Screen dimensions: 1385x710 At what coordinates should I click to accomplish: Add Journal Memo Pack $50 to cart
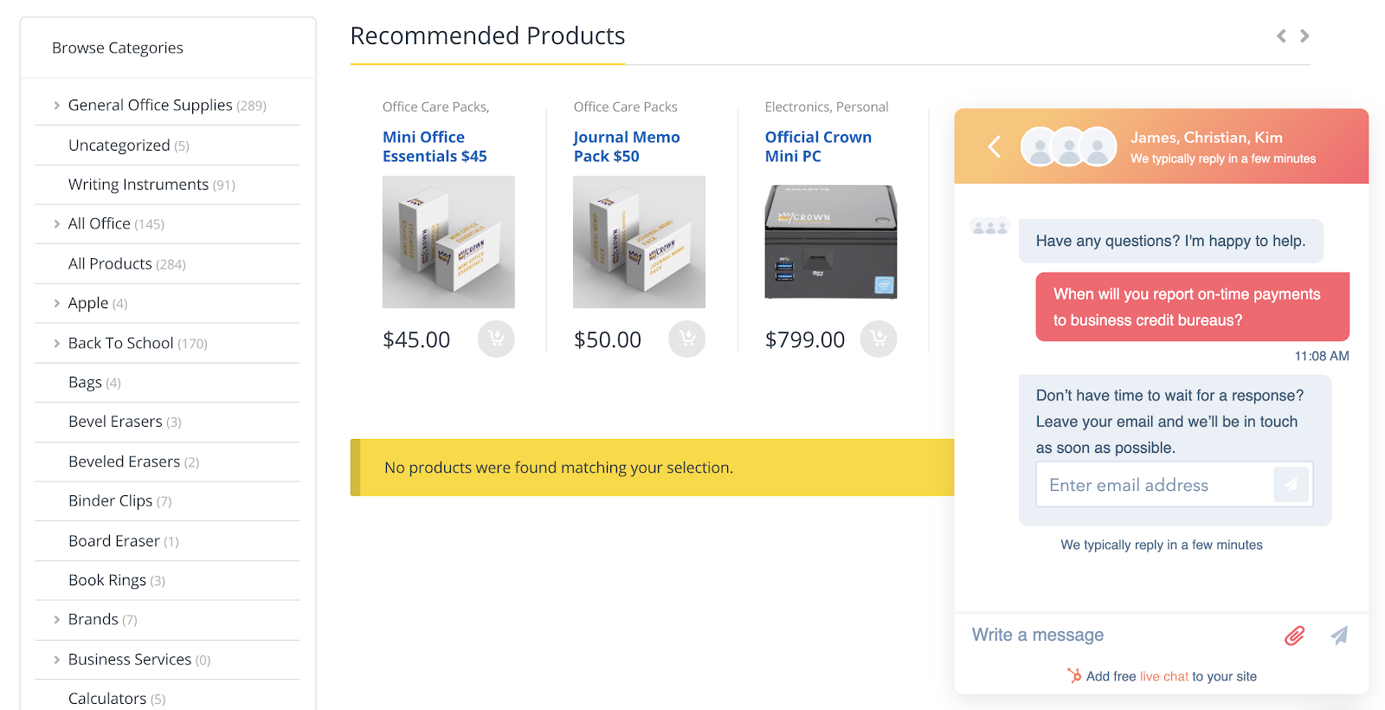[687, 339]
